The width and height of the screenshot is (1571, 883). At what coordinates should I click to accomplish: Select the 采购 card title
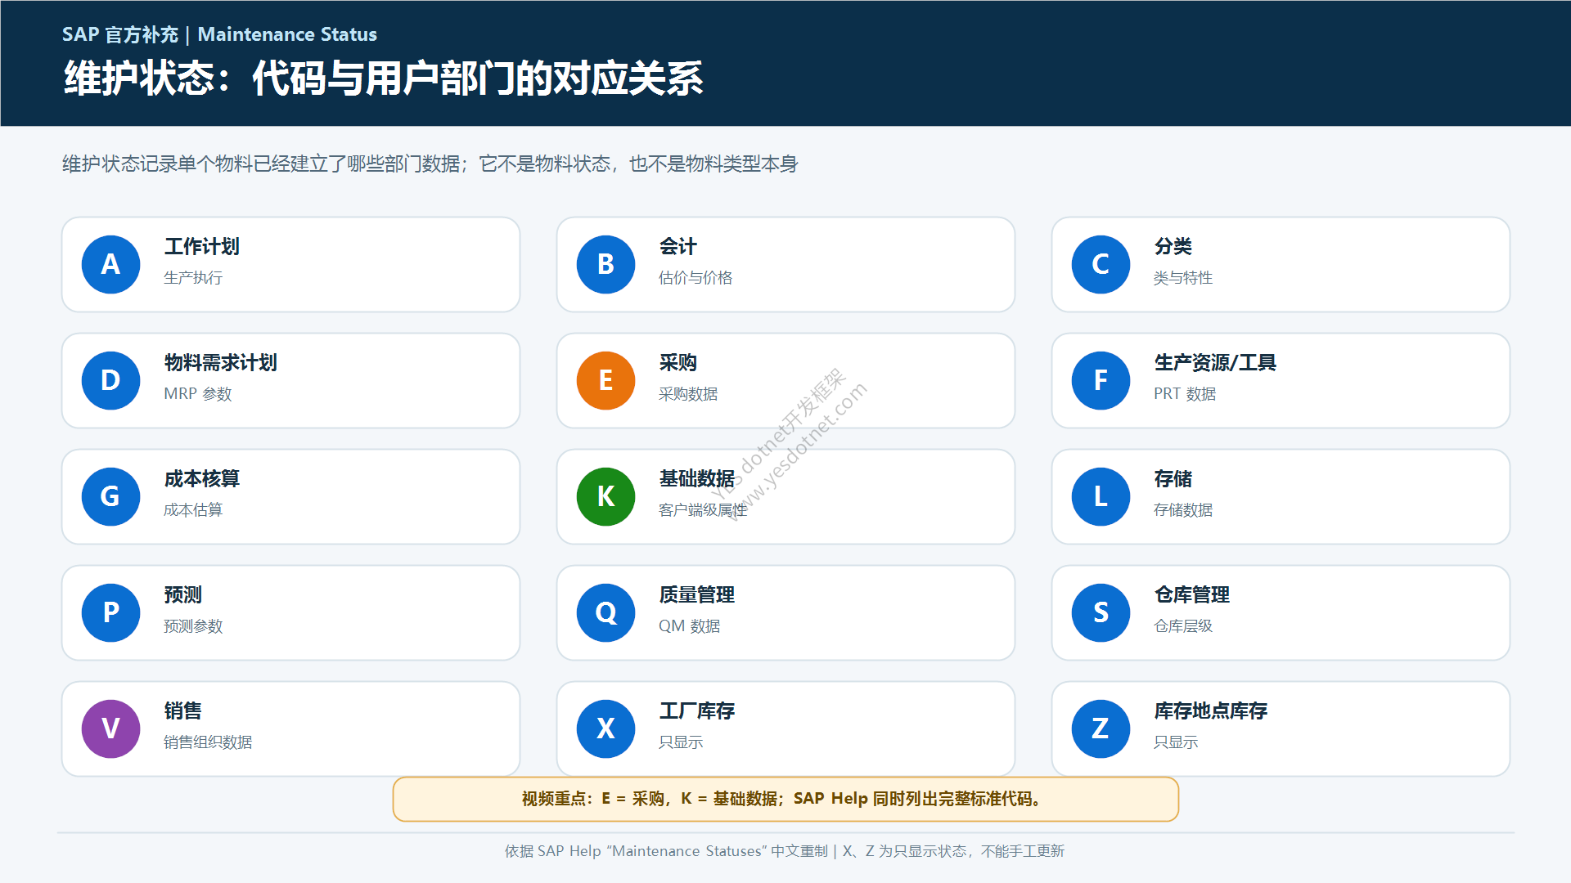click(677, 362)
